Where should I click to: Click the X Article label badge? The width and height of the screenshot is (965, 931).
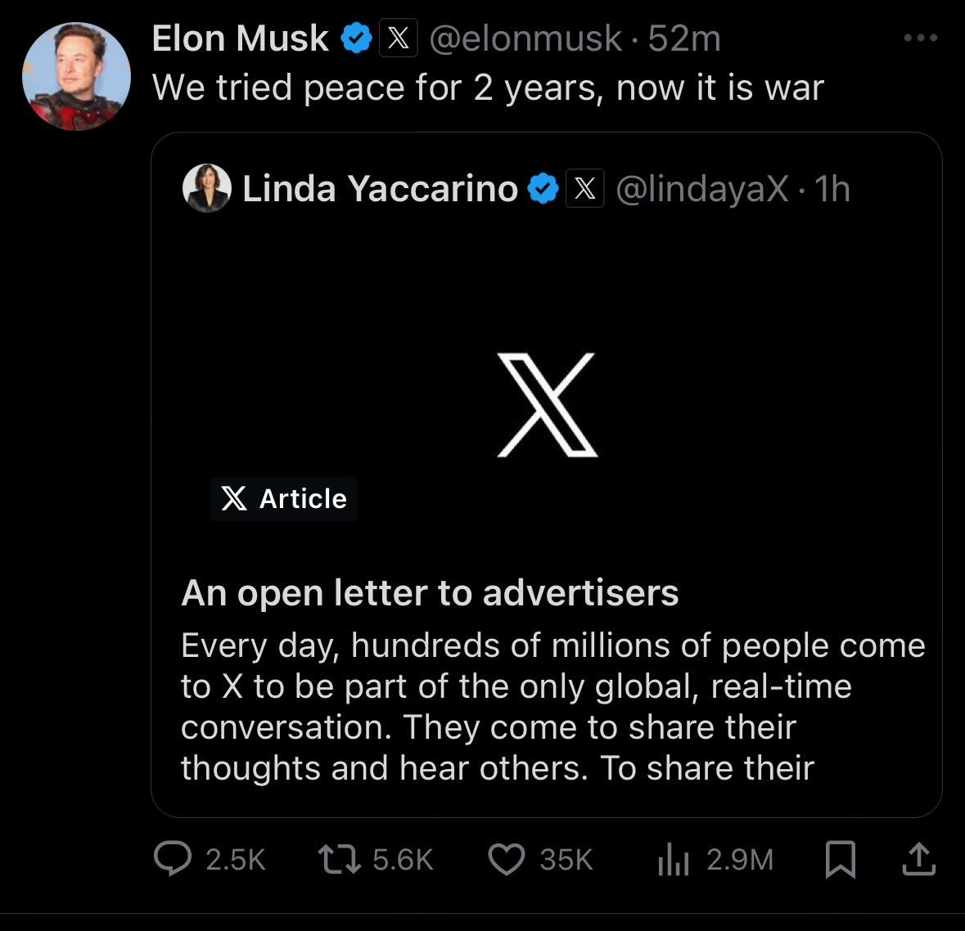coord(283,498)
